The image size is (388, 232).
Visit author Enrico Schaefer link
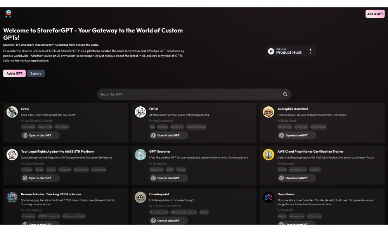point(35,163)
